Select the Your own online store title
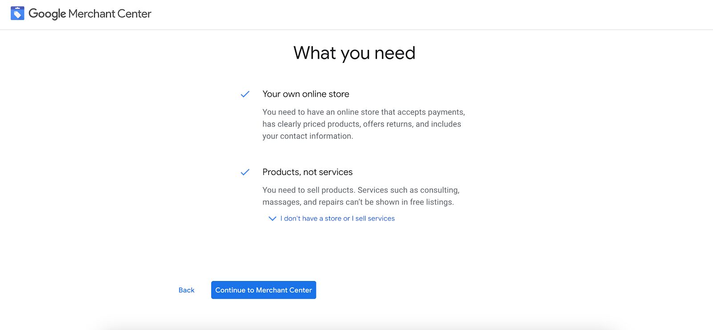This screenshot has height=330, width=713. click(x=306, y=94)
